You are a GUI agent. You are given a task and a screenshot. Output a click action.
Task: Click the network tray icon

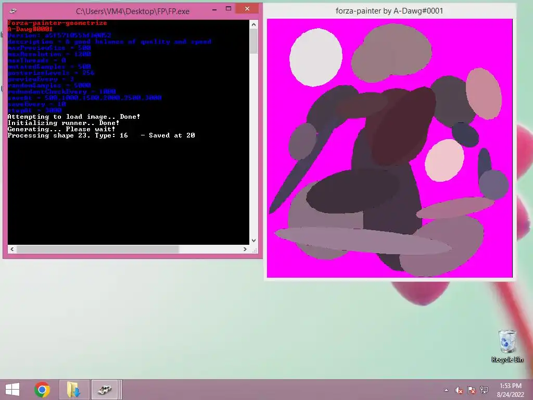click(x=484, y=390)
